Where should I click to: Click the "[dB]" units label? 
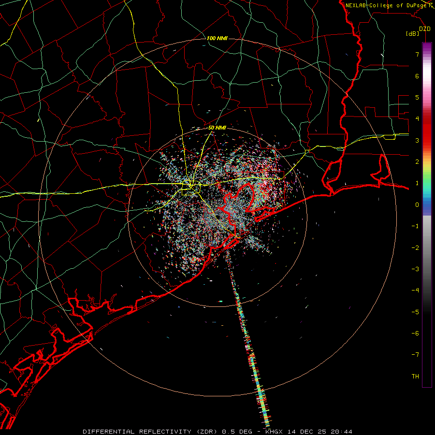pos(413,33)
